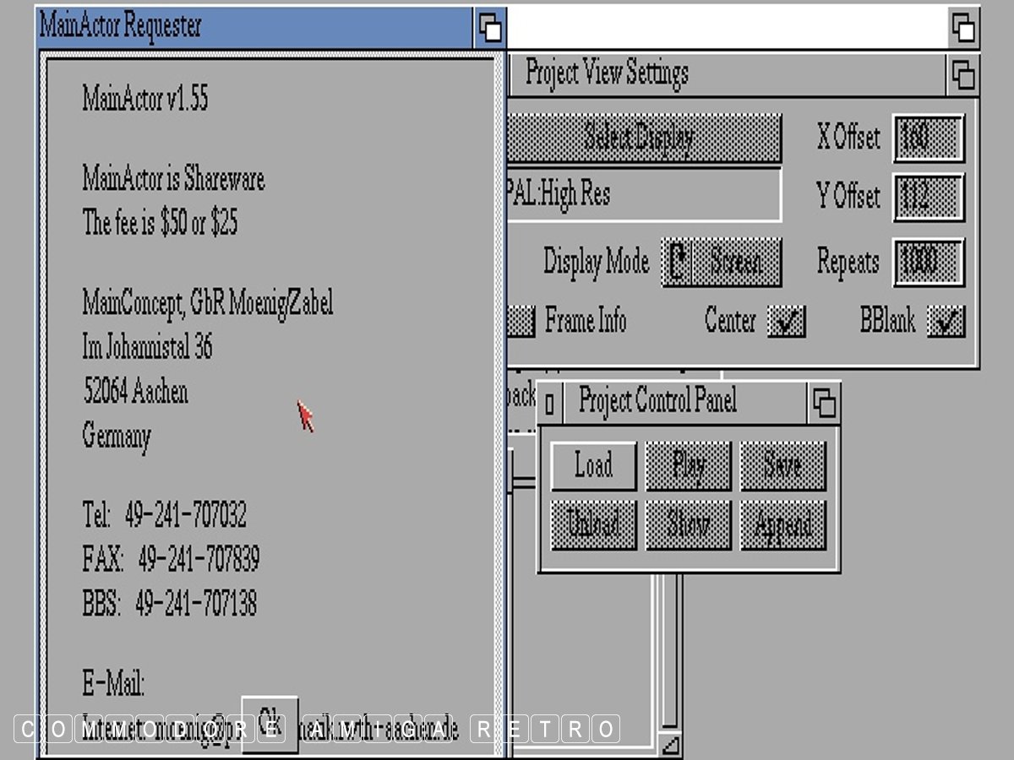Click the Ok button in MainActor Requester
Screen dimensions: 1014x760
point(270,723)
